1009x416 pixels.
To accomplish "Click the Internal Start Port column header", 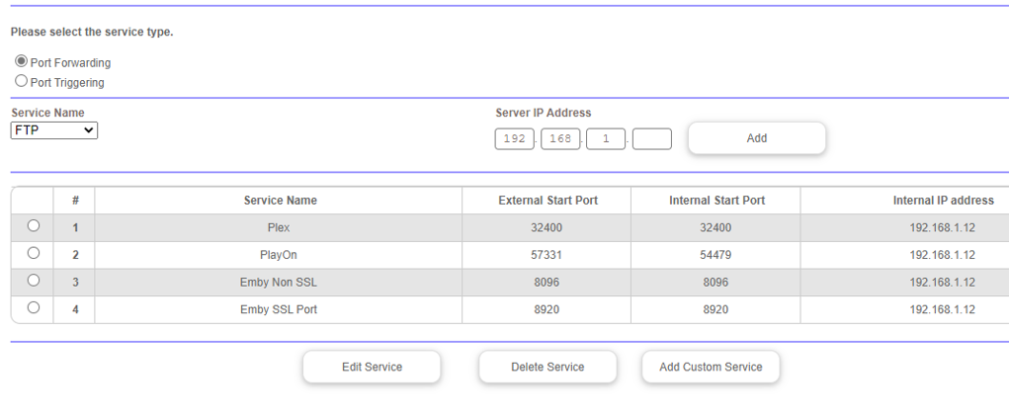I will point(716,201).
